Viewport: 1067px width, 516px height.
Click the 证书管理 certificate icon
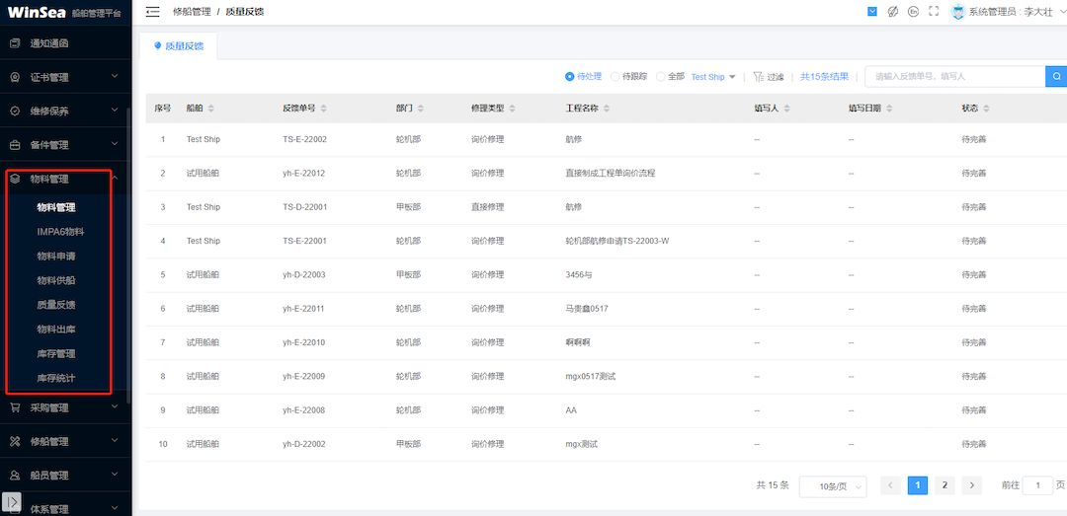coord(15,77)
